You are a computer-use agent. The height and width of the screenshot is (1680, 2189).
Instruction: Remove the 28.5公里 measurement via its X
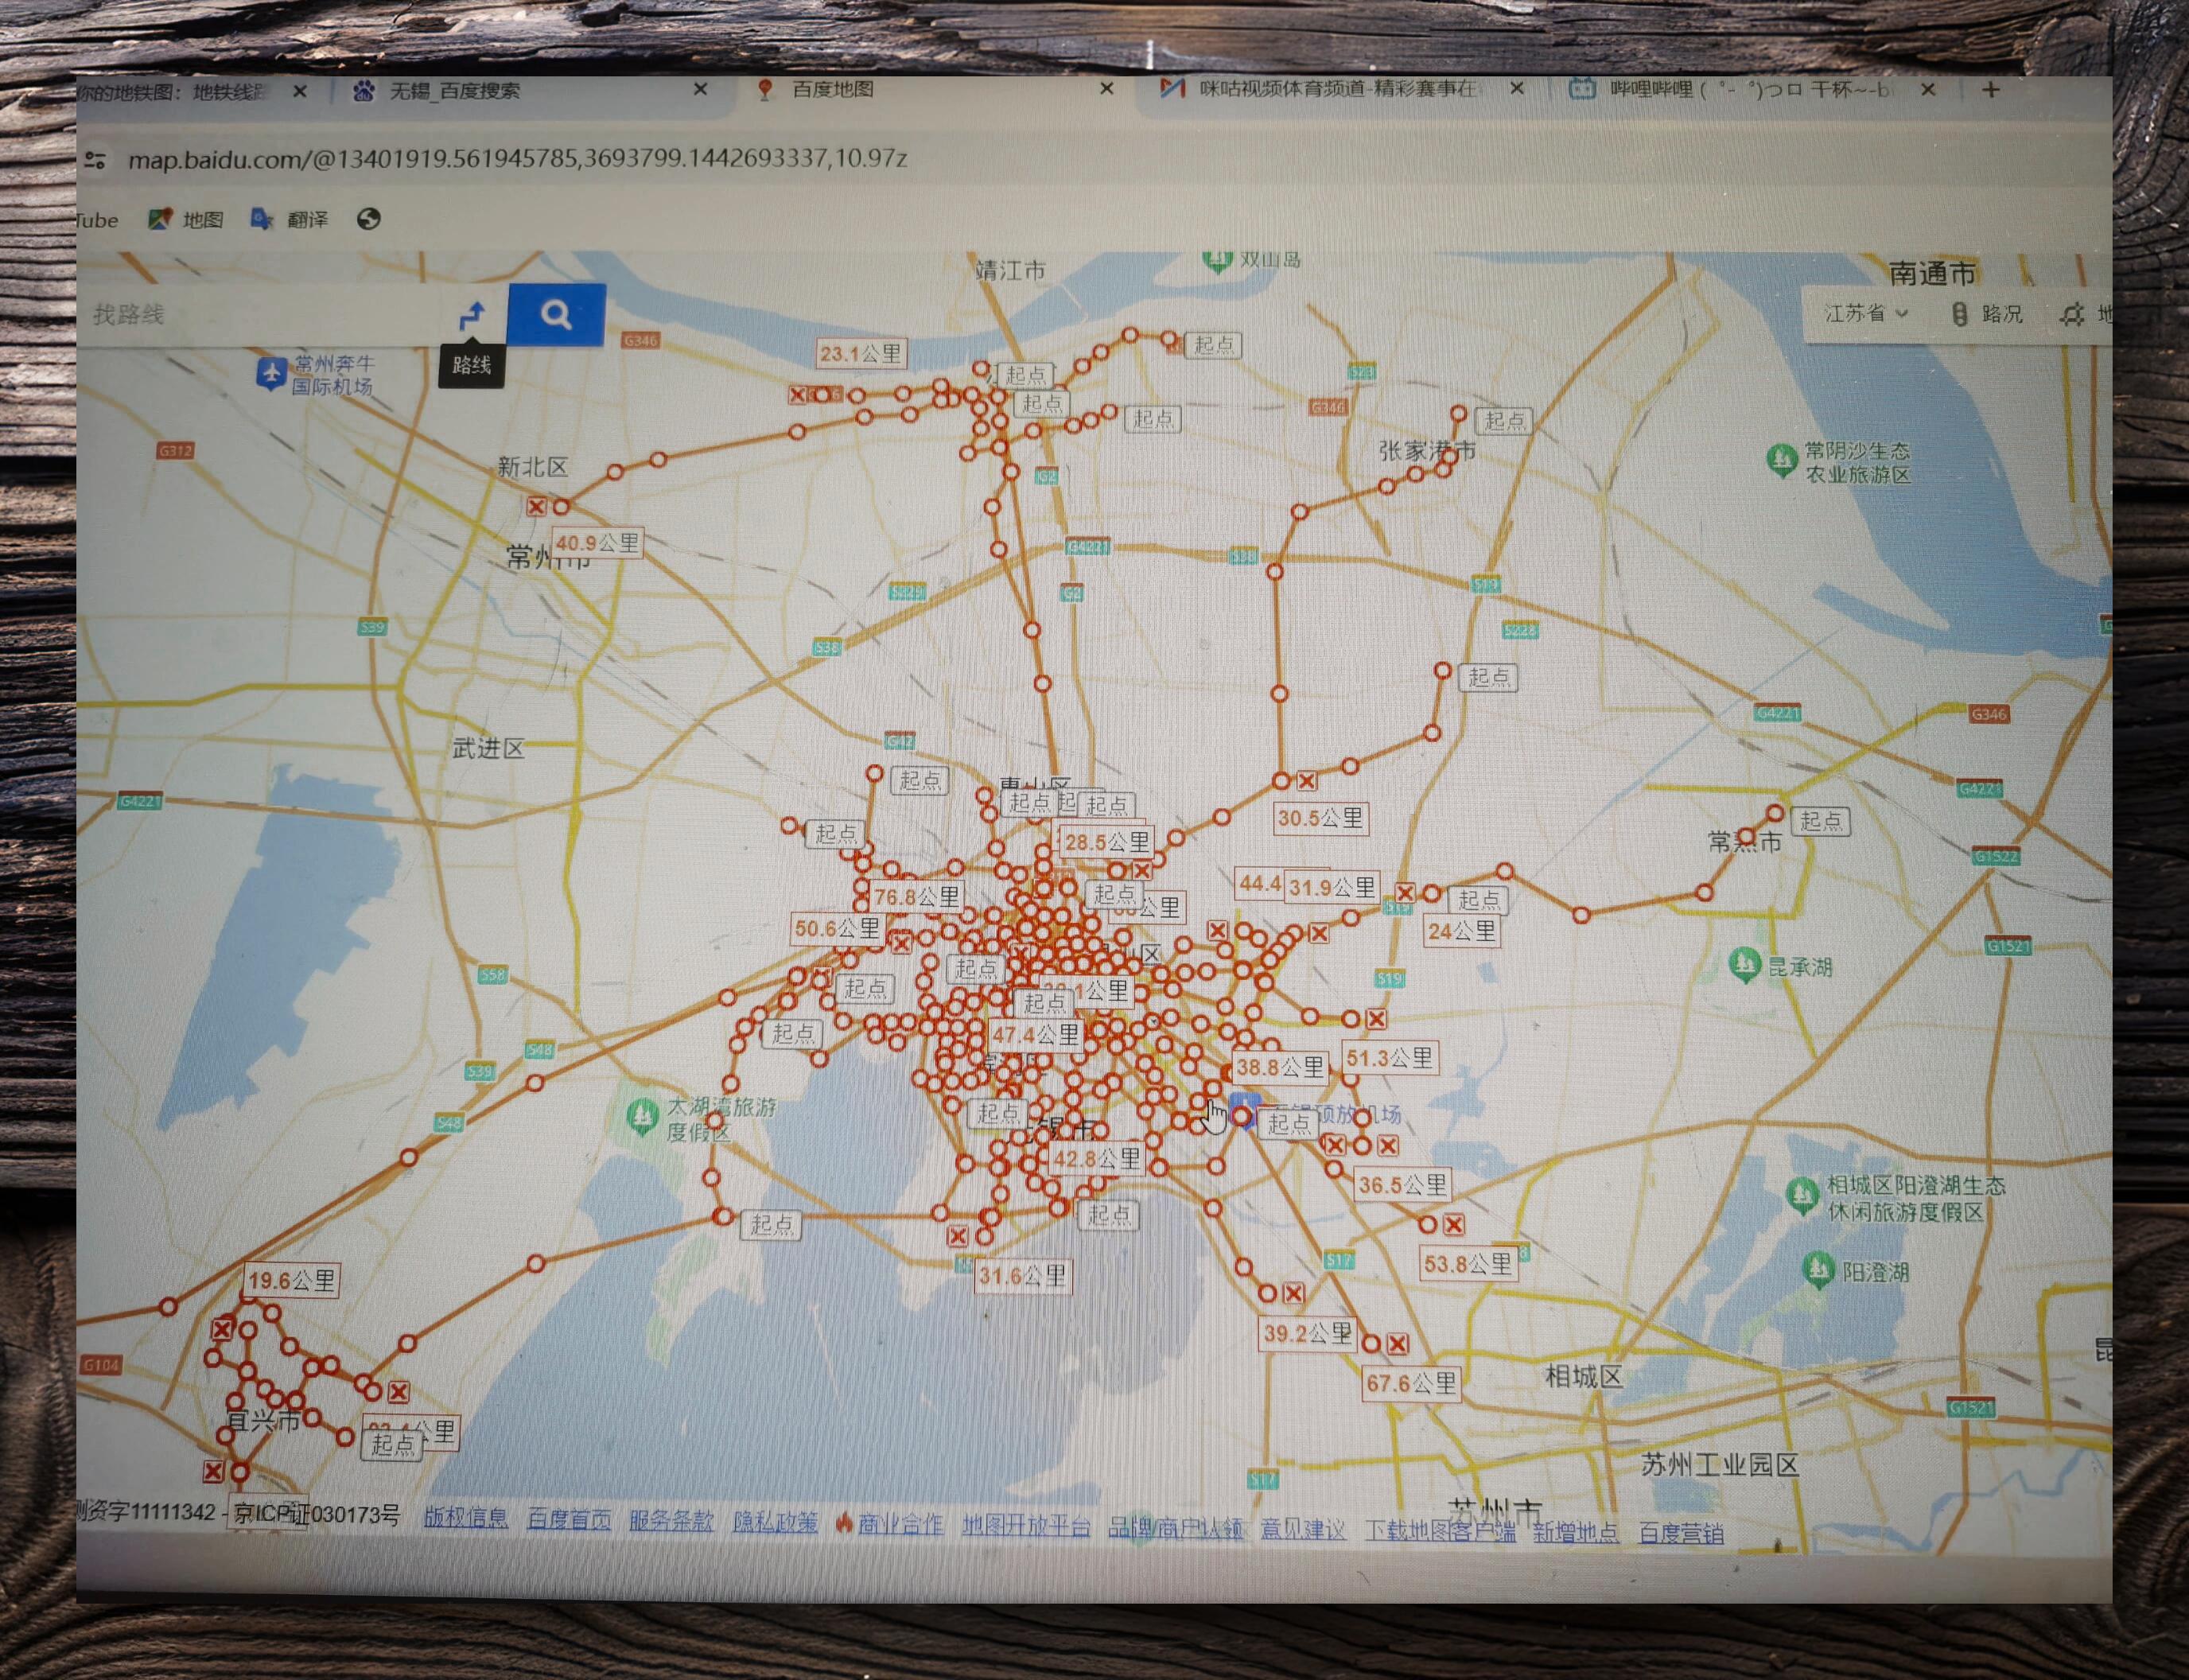[x=1142, y=870]
